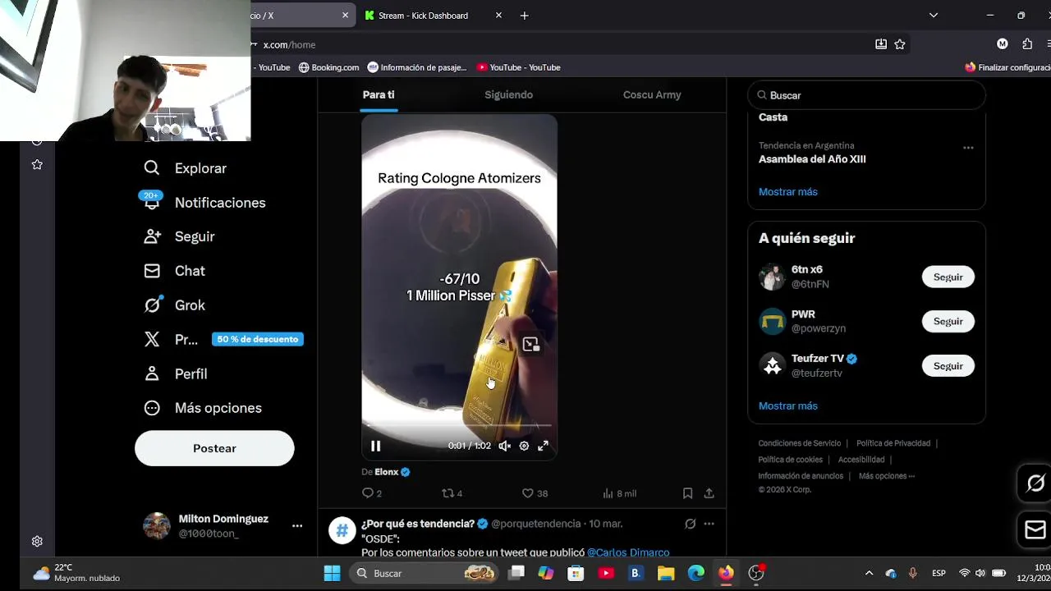This screenshot has width=1051, height=591.
Task: Repost the post with 4 reposts
Action: (x=452, y=493)
